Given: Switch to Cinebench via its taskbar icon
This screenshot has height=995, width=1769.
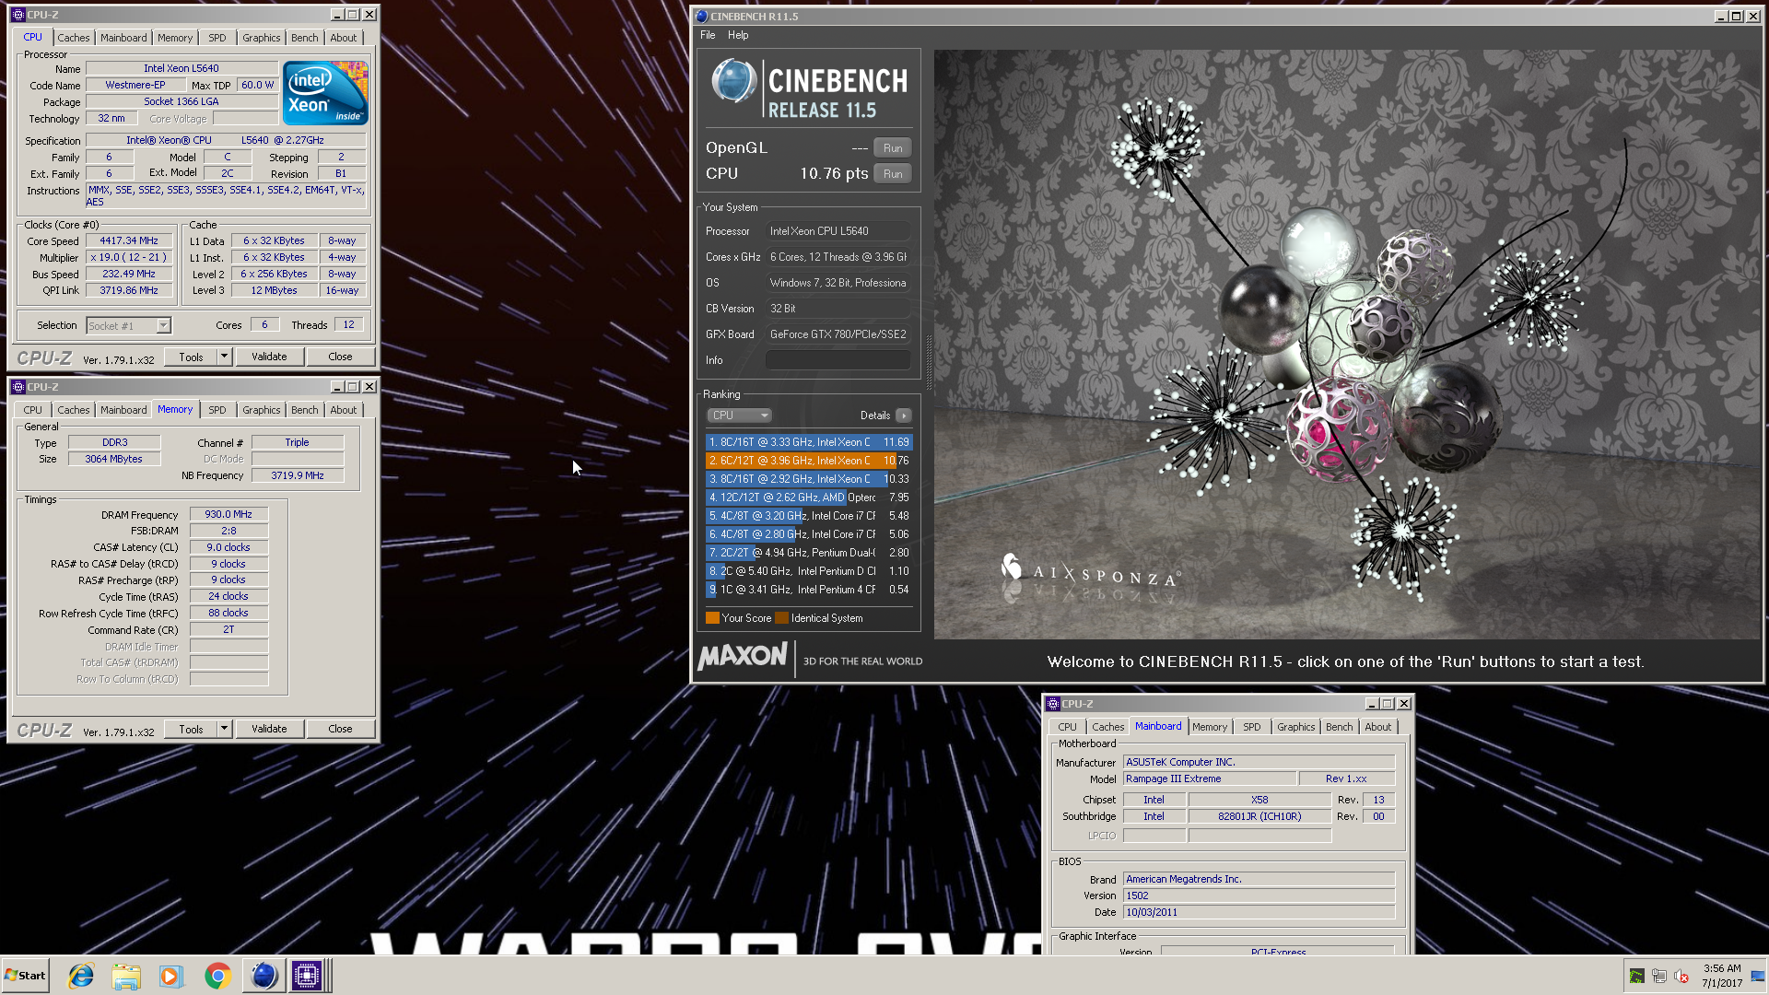Looking at the screenshot, I should 264,976.
